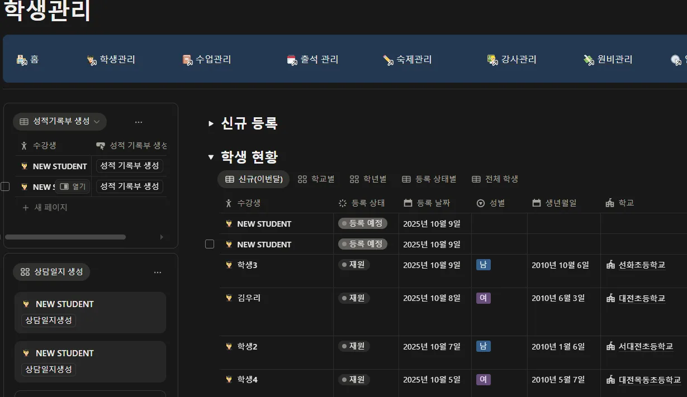The height and width of the screenshot is (397, 687).
Task: Switch to the 등록 상태별 tab
Action: (429, 179)
